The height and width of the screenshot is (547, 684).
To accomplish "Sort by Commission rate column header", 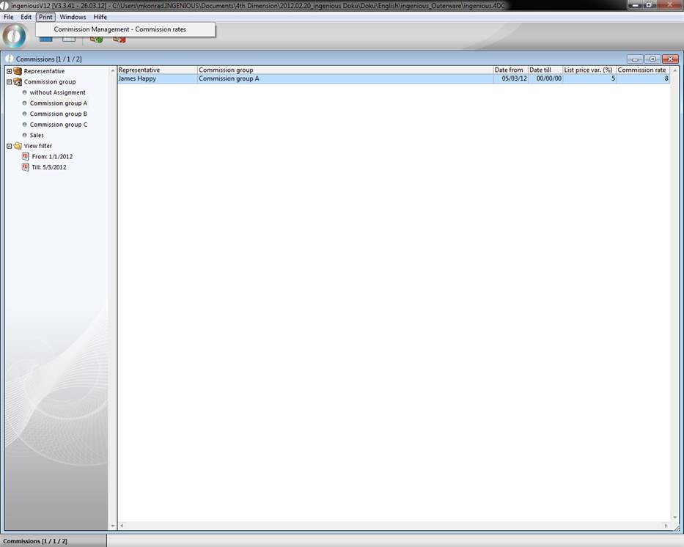I will [x=641, y=70].
